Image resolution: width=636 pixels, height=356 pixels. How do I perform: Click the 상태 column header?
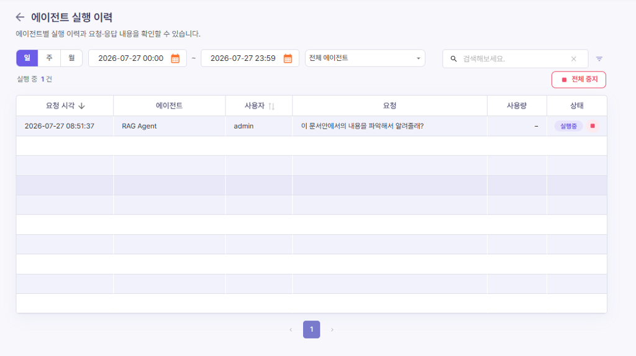577,106
